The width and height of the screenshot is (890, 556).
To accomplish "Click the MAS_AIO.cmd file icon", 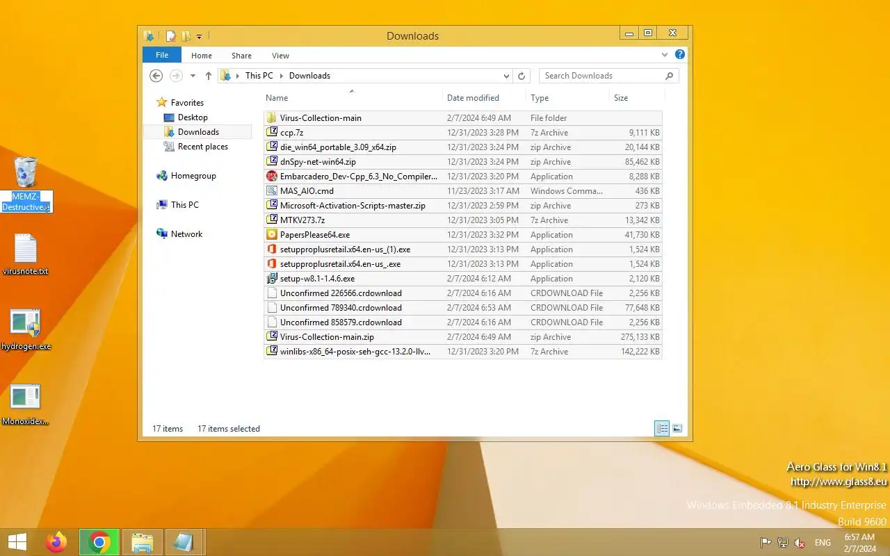I will tap(272, 191).
